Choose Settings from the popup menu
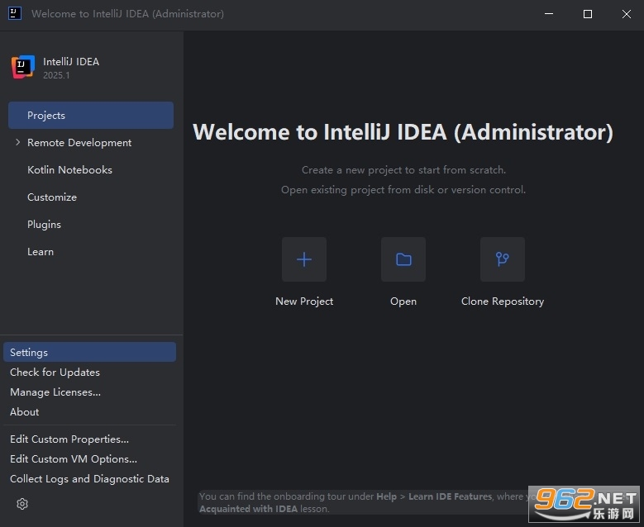644x527 pixels. [x=89, y=352]
